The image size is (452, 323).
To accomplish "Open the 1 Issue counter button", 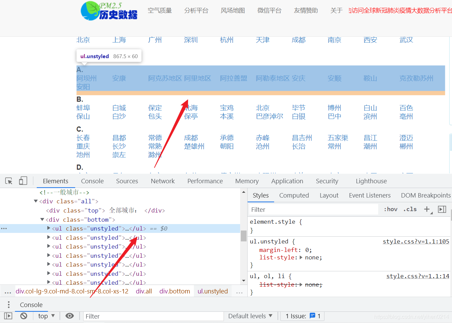I will (x=303, y=316).
